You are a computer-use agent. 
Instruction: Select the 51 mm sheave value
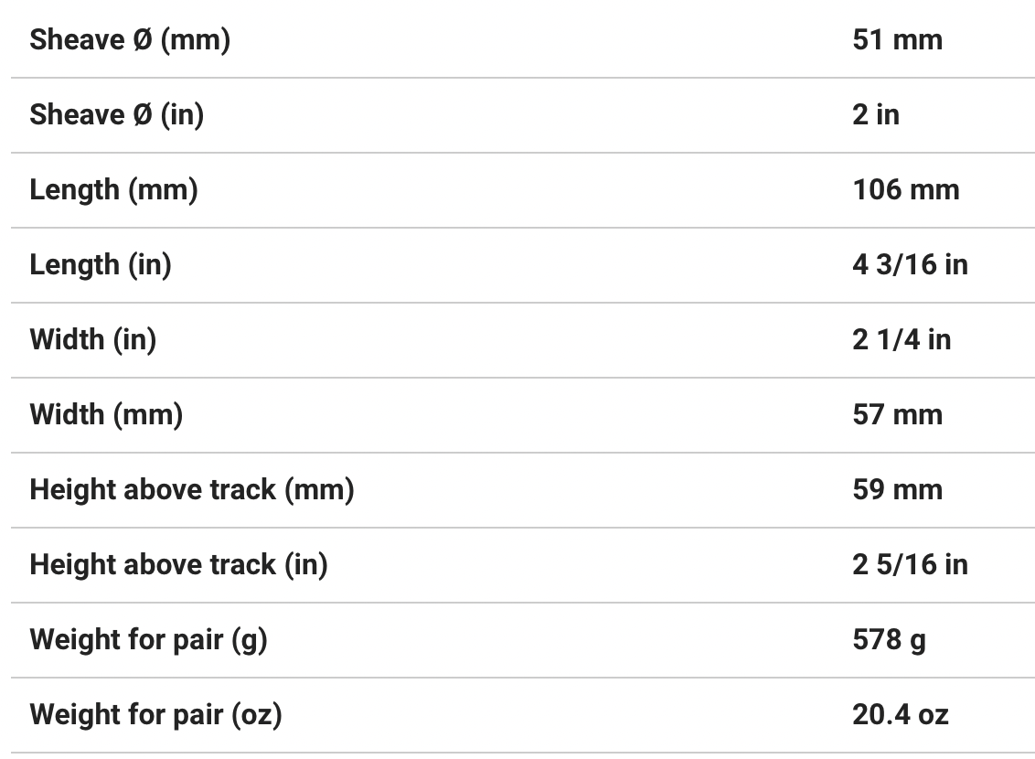click(897, 40)
